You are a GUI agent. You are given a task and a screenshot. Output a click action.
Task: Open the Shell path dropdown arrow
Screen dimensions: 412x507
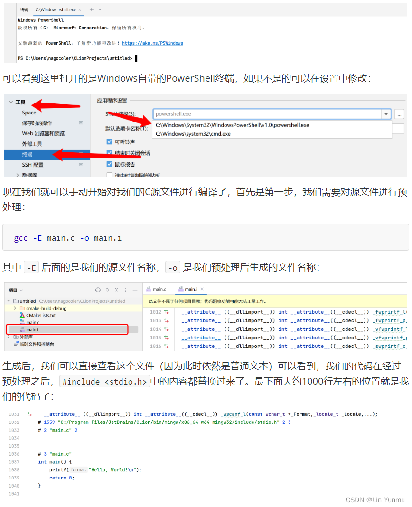(386, 114)
